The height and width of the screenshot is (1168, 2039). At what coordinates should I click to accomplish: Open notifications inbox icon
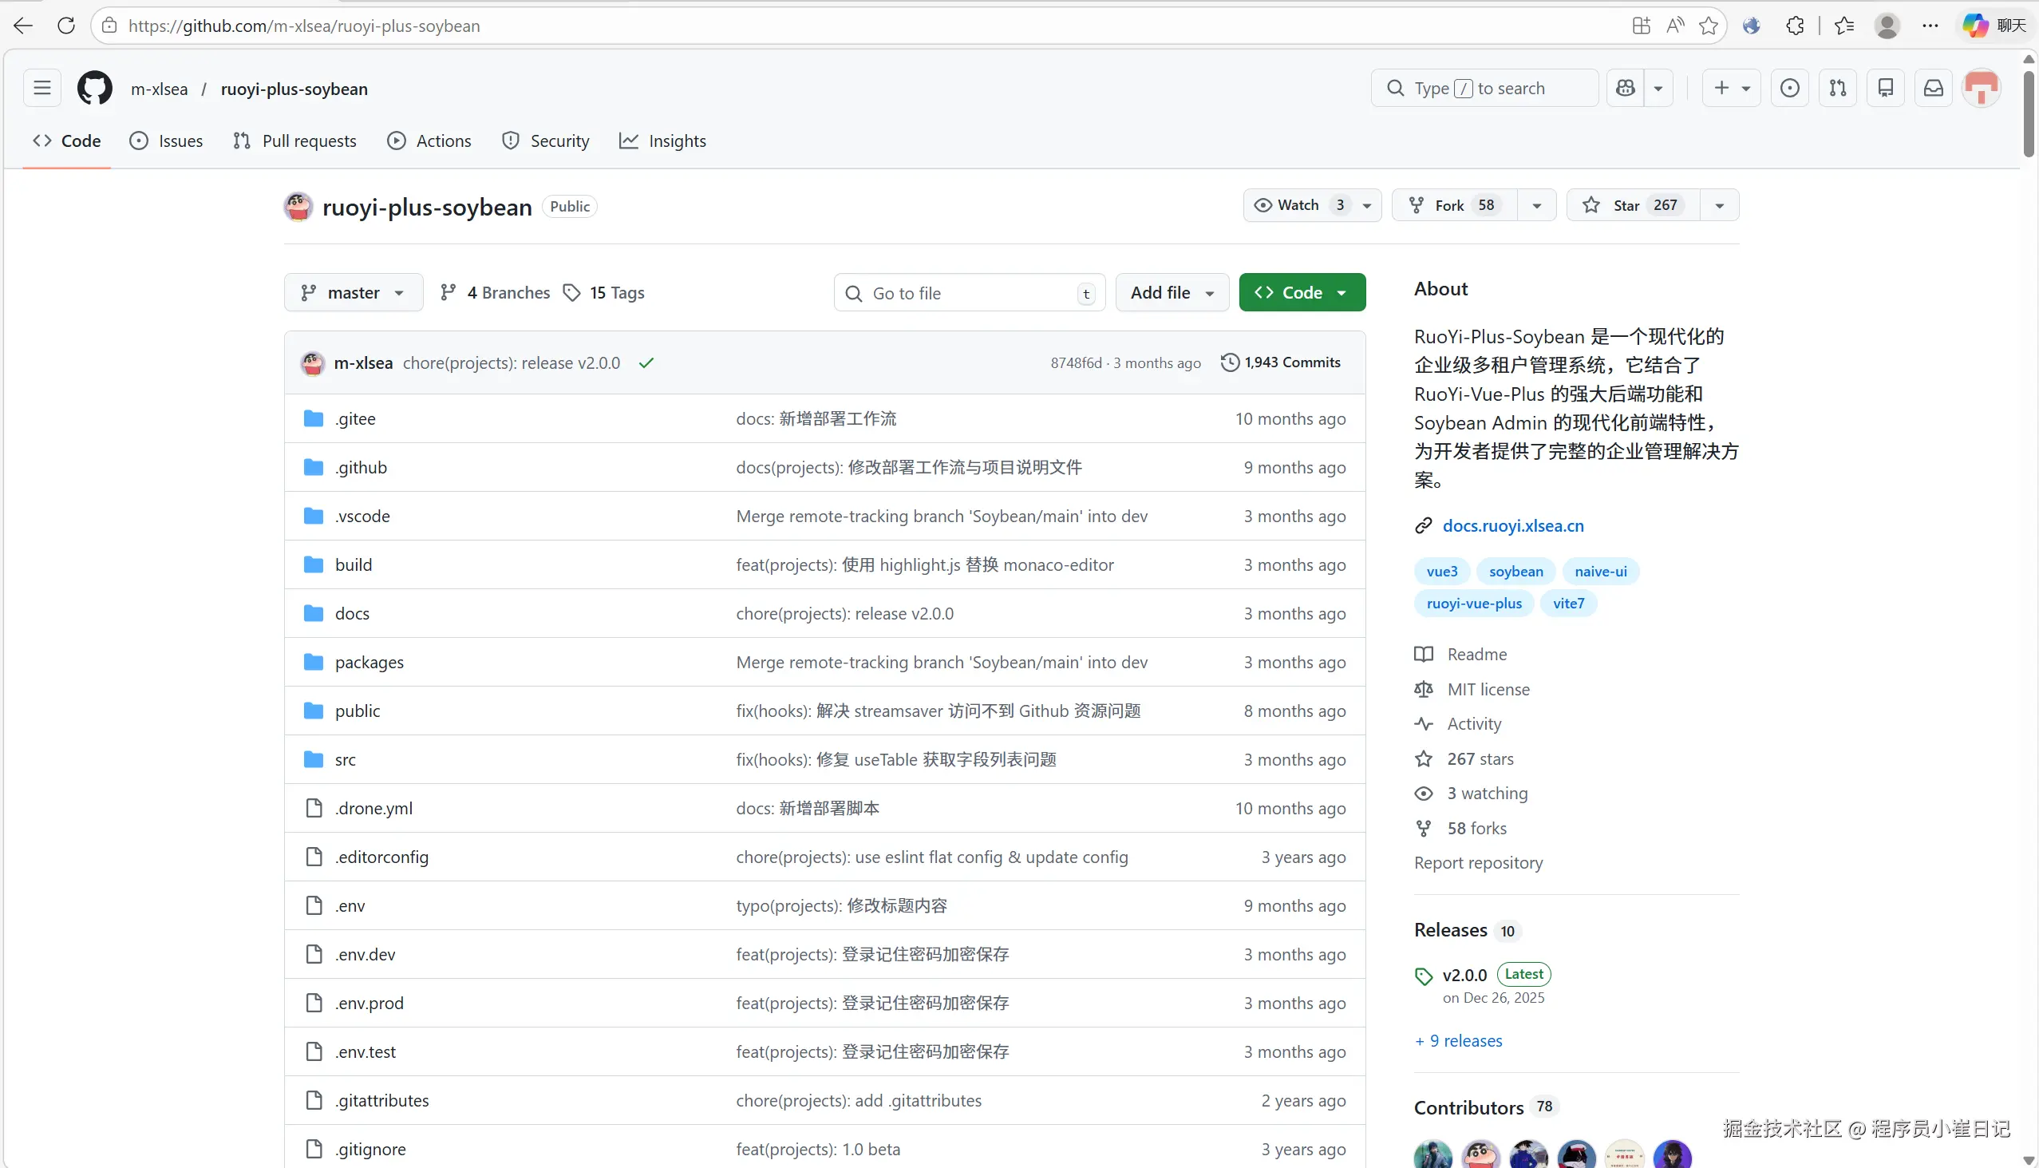1933,89
